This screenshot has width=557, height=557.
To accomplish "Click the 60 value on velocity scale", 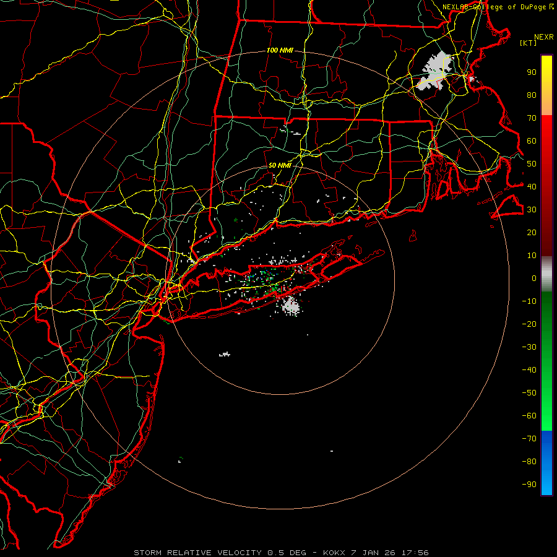I will point(532,141).
